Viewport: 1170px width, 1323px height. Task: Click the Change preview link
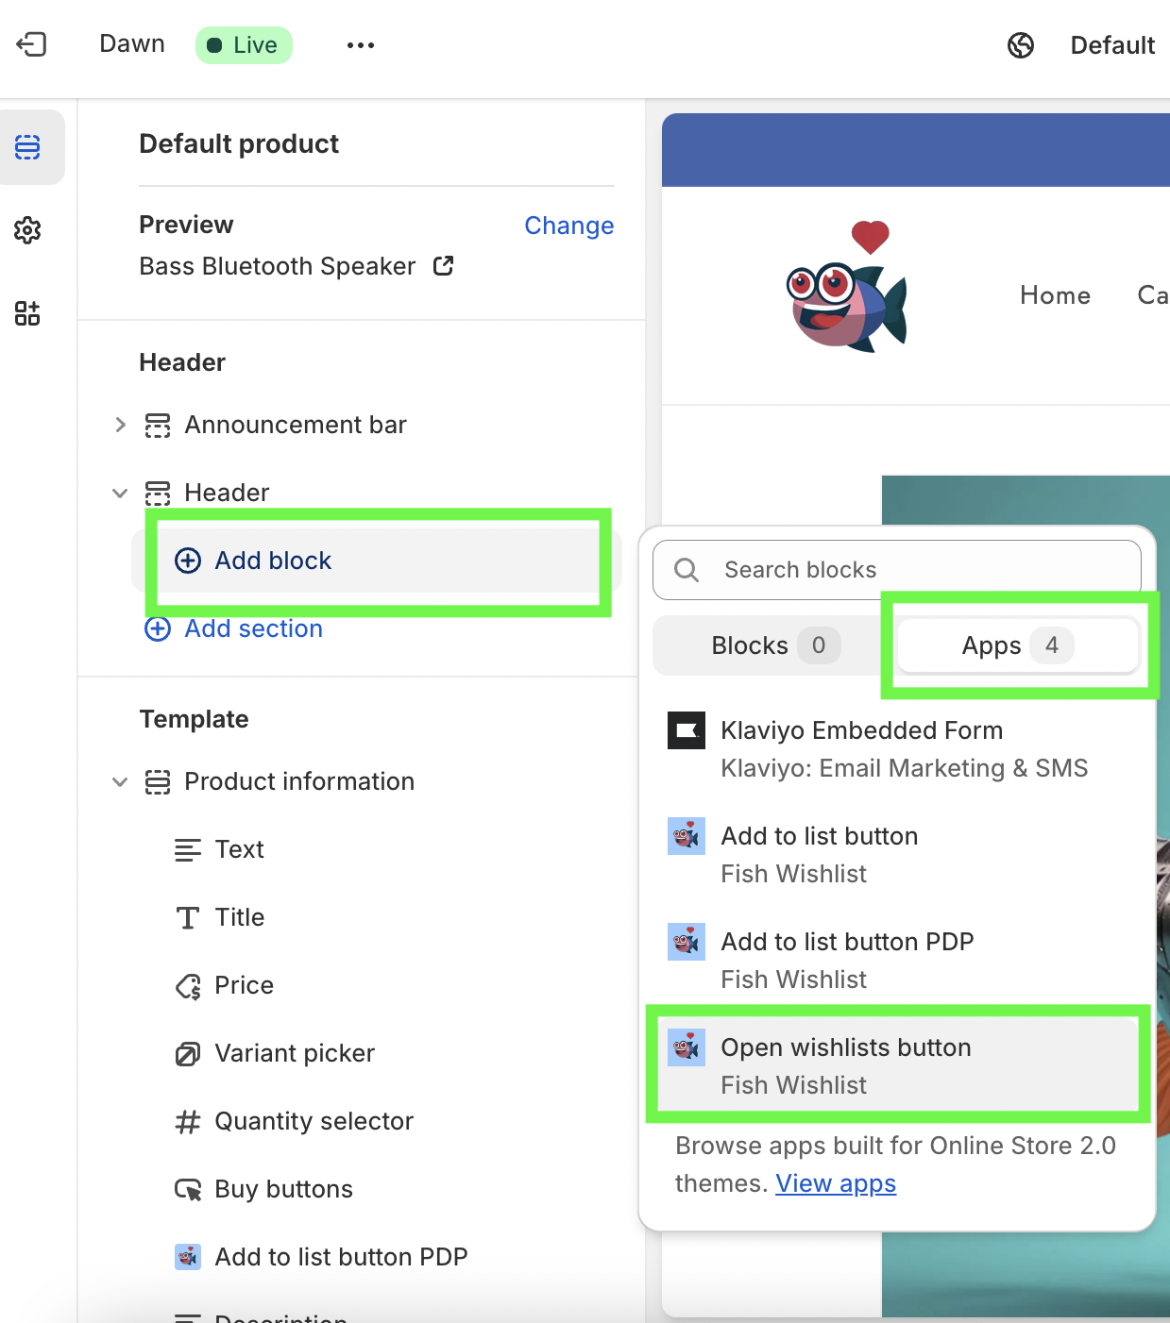pos(568,226)
